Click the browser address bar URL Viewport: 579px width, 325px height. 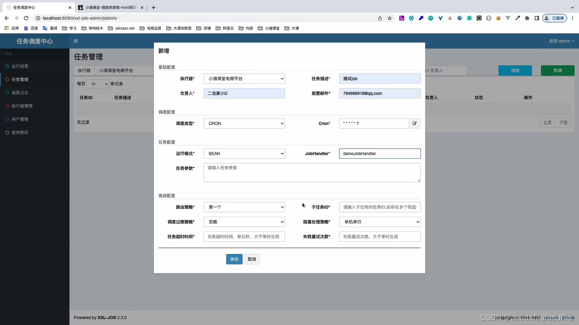coord(80,18)
